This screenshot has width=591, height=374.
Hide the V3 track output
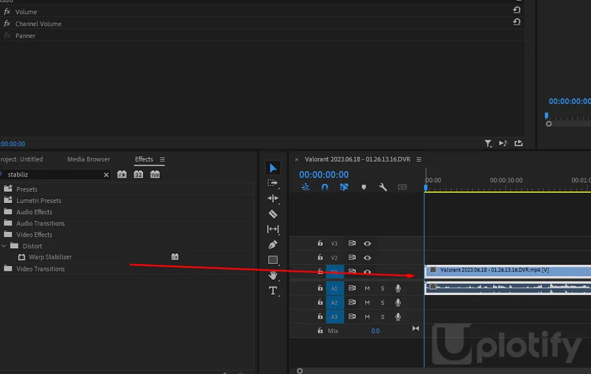click(367, 244)
